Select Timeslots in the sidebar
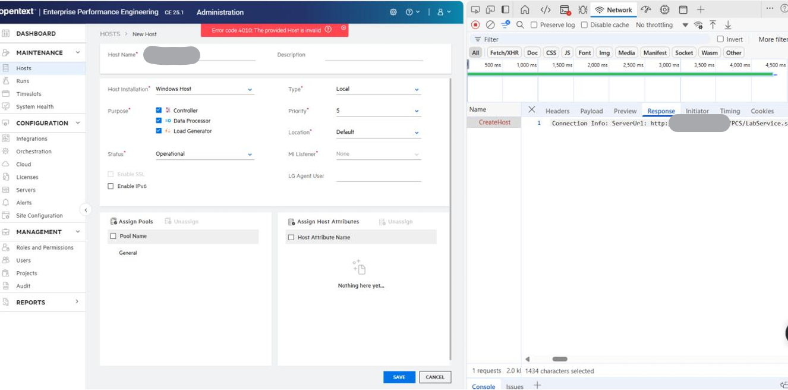788x390 pixels. (x=29, y=94)
